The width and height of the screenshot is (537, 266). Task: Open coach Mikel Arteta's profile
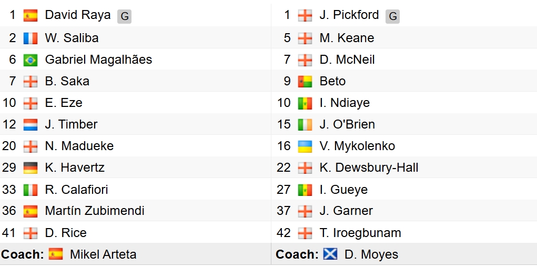coord(103,254)
